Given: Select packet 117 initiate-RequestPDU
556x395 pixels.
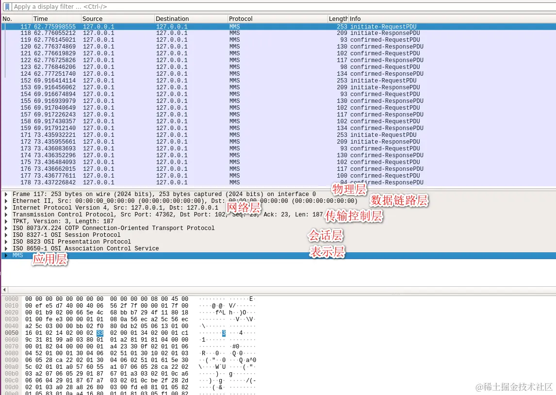Looking at the screenshot, I should 278,27.
